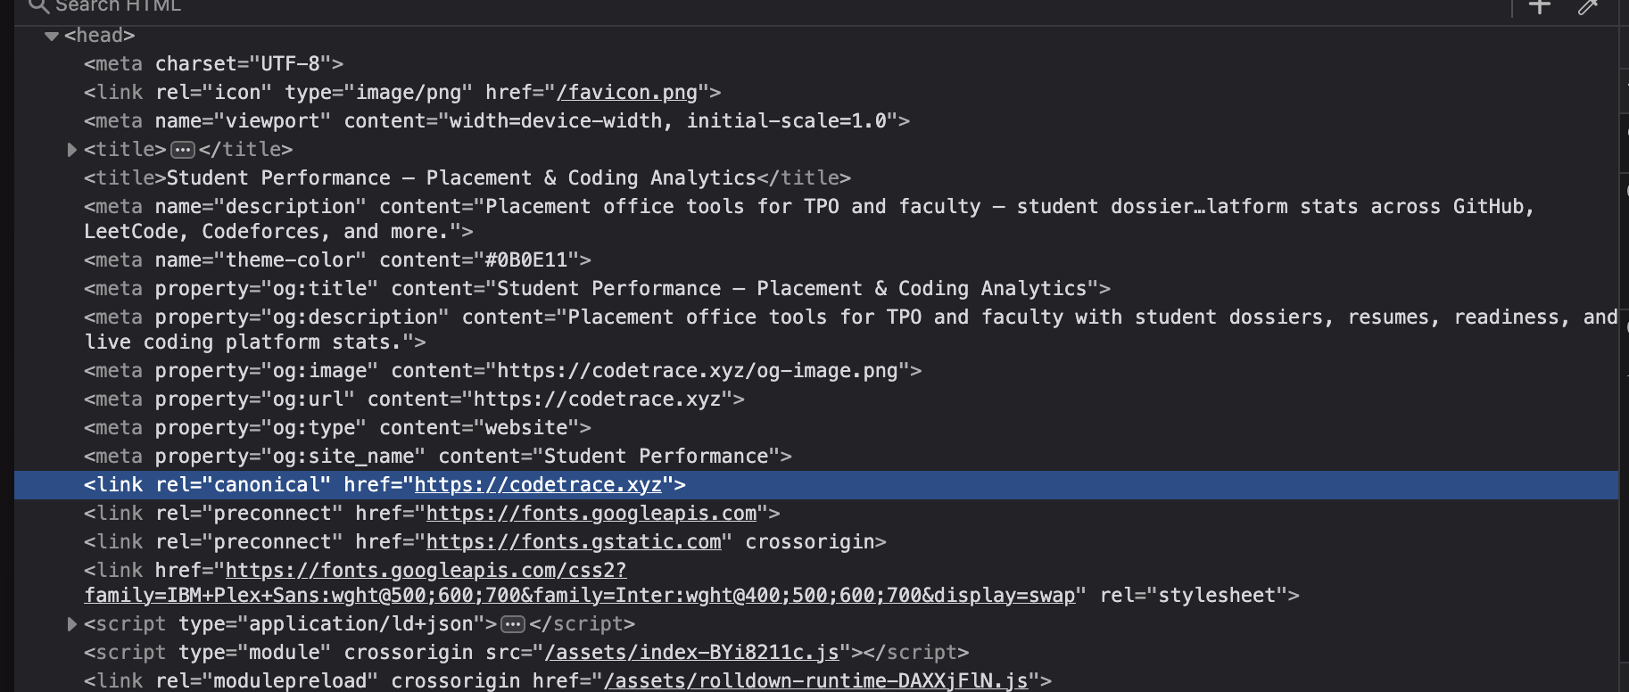Open the Google Fonts css2 stylesheet link
Image resolution: width=1629 pixels, height=692 pixels.
pyautogui.click(x=580, y=583)
